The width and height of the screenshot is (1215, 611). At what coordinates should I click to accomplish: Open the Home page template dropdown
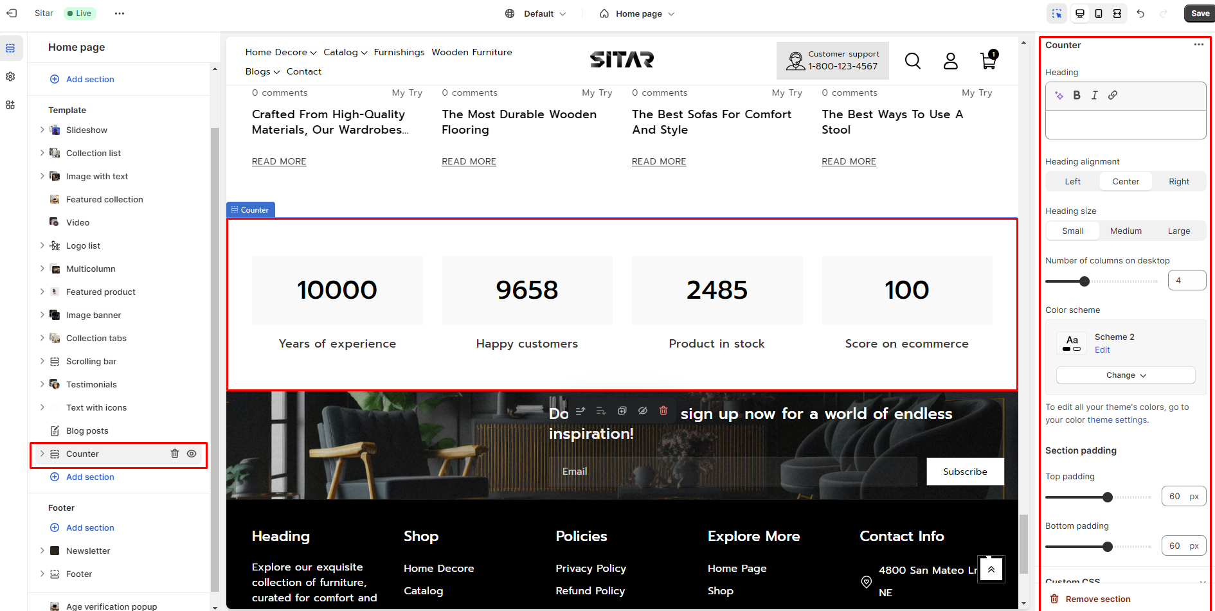tap(638, 13)
